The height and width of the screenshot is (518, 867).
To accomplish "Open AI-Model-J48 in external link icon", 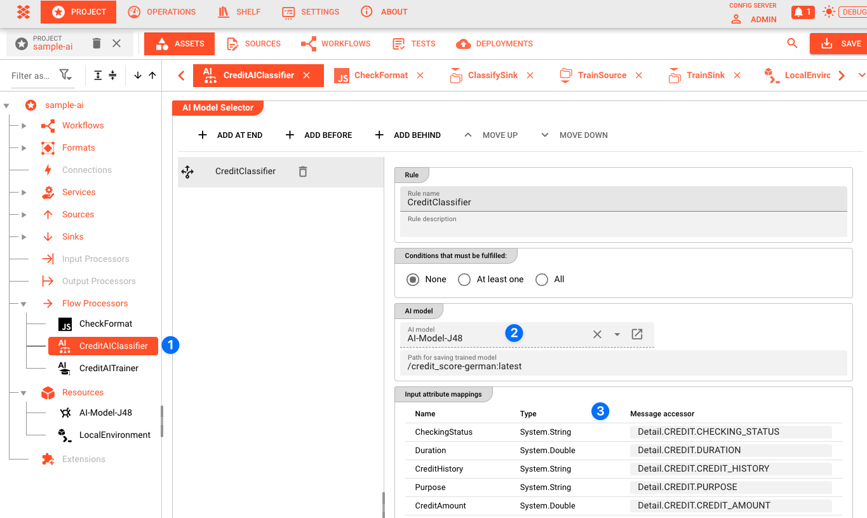I will coord(637,334).
